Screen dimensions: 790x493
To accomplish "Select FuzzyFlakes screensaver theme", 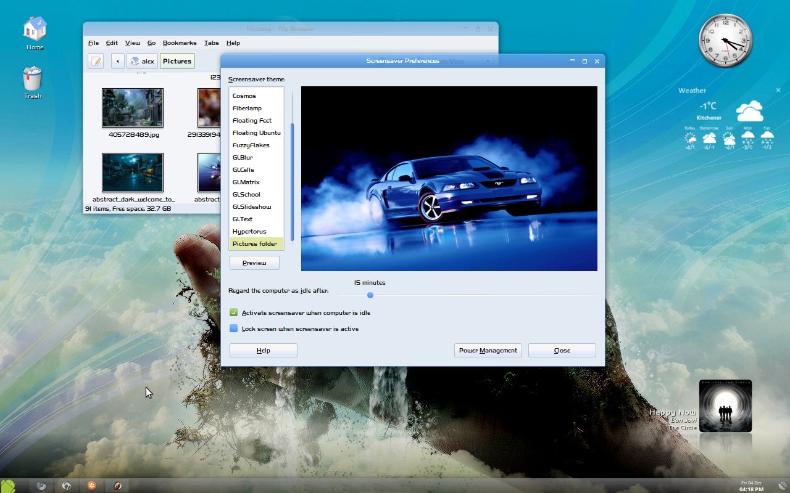I will pyautogui.click(x=257, y=145).
